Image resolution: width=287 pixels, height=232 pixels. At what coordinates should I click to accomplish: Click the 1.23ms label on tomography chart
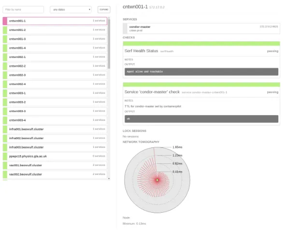[x=177, y=155]
